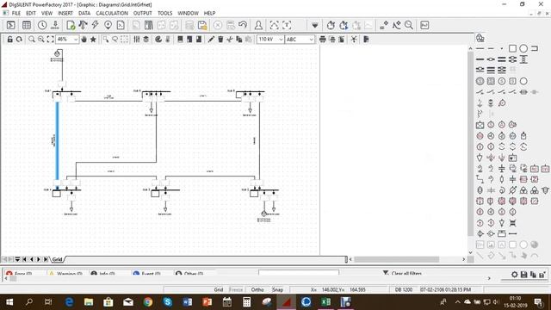The width and height of the screenshot is (551, 310).
Task: Click the zoom in magnifier icon
Action: (x=32, y=40)
